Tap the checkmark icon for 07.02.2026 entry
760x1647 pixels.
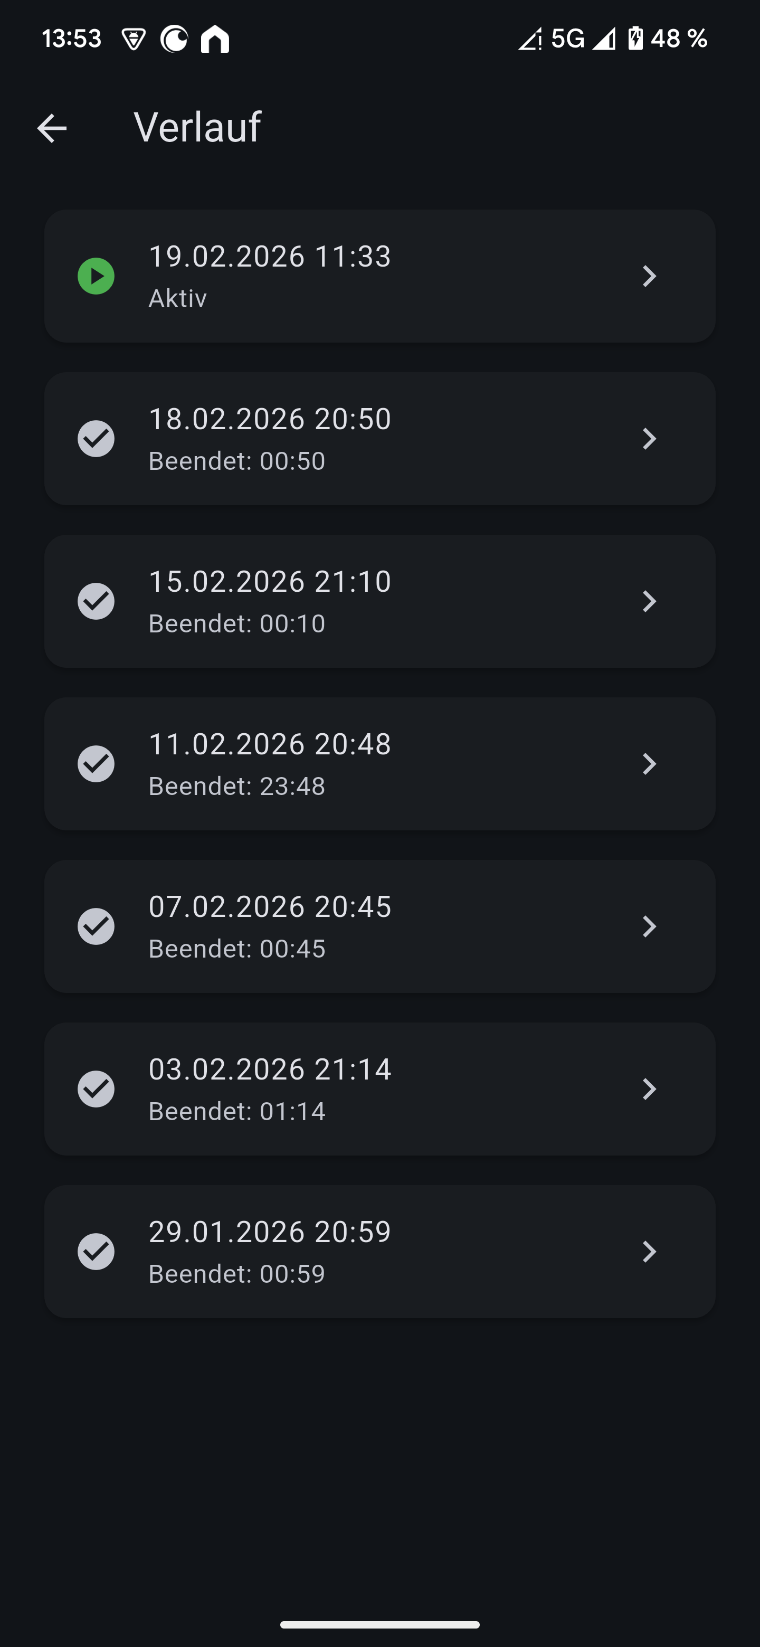(96, 926)
